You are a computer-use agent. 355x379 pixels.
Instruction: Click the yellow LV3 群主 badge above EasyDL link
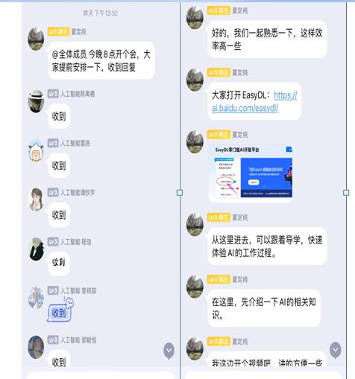[219, 72]
